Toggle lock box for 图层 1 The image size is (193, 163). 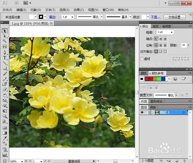pyautogui.click(x=146, y=112)
